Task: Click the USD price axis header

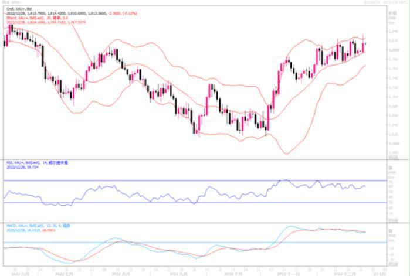Action: coord(391,19)
